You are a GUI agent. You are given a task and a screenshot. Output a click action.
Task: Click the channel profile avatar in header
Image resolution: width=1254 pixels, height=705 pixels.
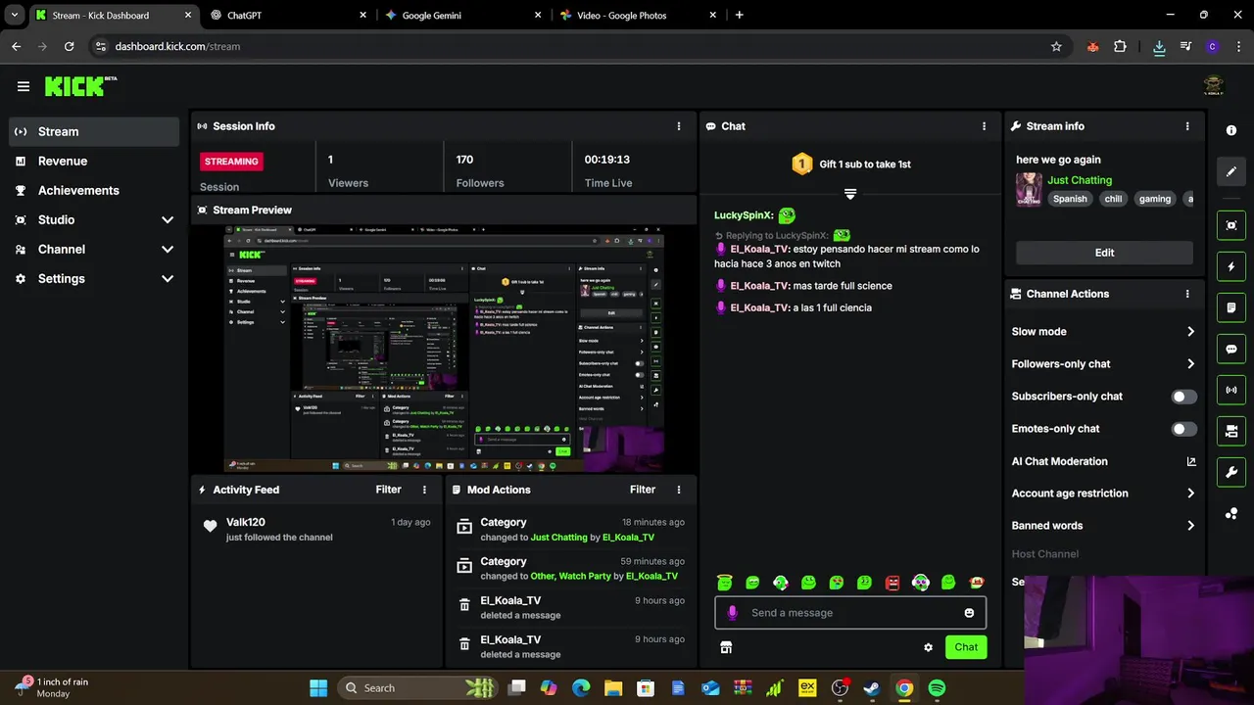1214,86
